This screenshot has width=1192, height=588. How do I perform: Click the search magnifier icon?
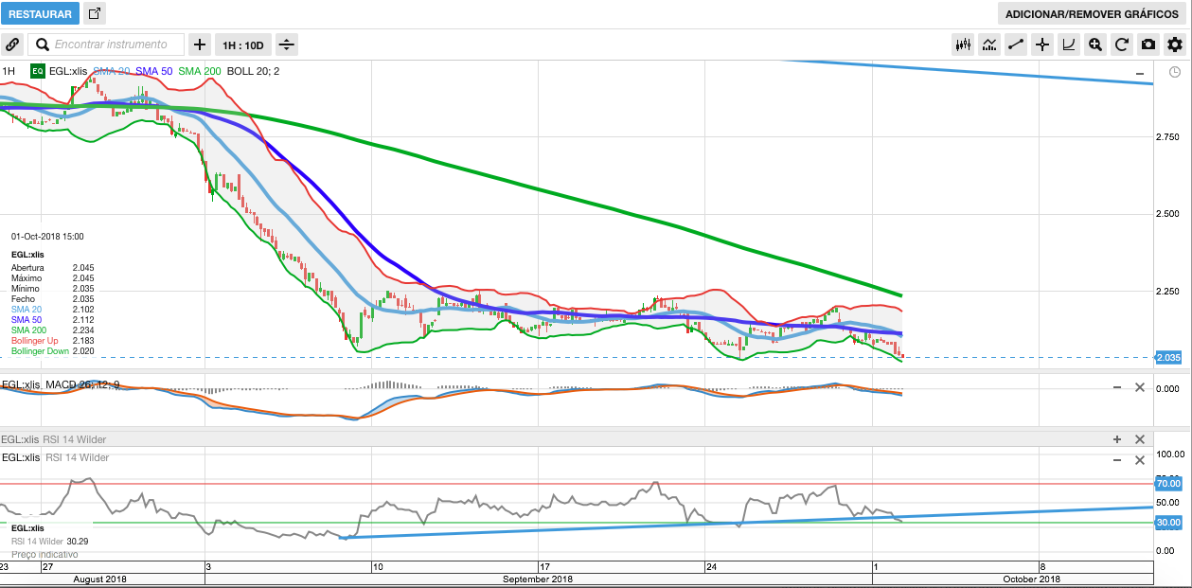tap(42, 45)
